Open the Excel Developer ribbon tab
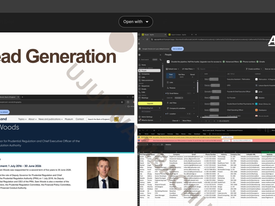The height and width of the screenshot is (206, 275). point(197,134)
